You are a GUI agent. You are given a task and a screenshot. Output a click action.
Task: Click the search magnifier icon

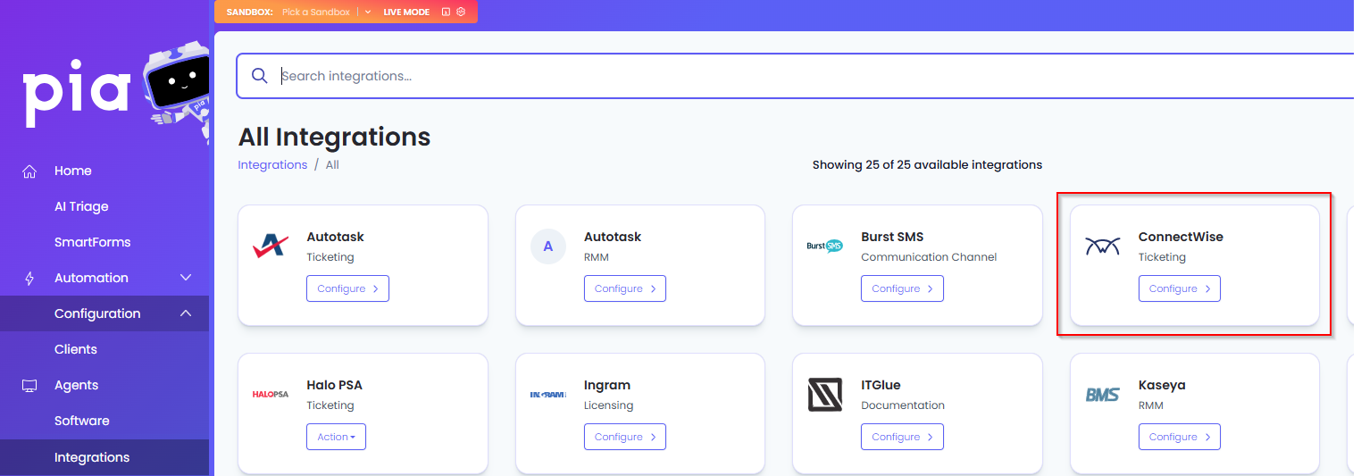260,76
